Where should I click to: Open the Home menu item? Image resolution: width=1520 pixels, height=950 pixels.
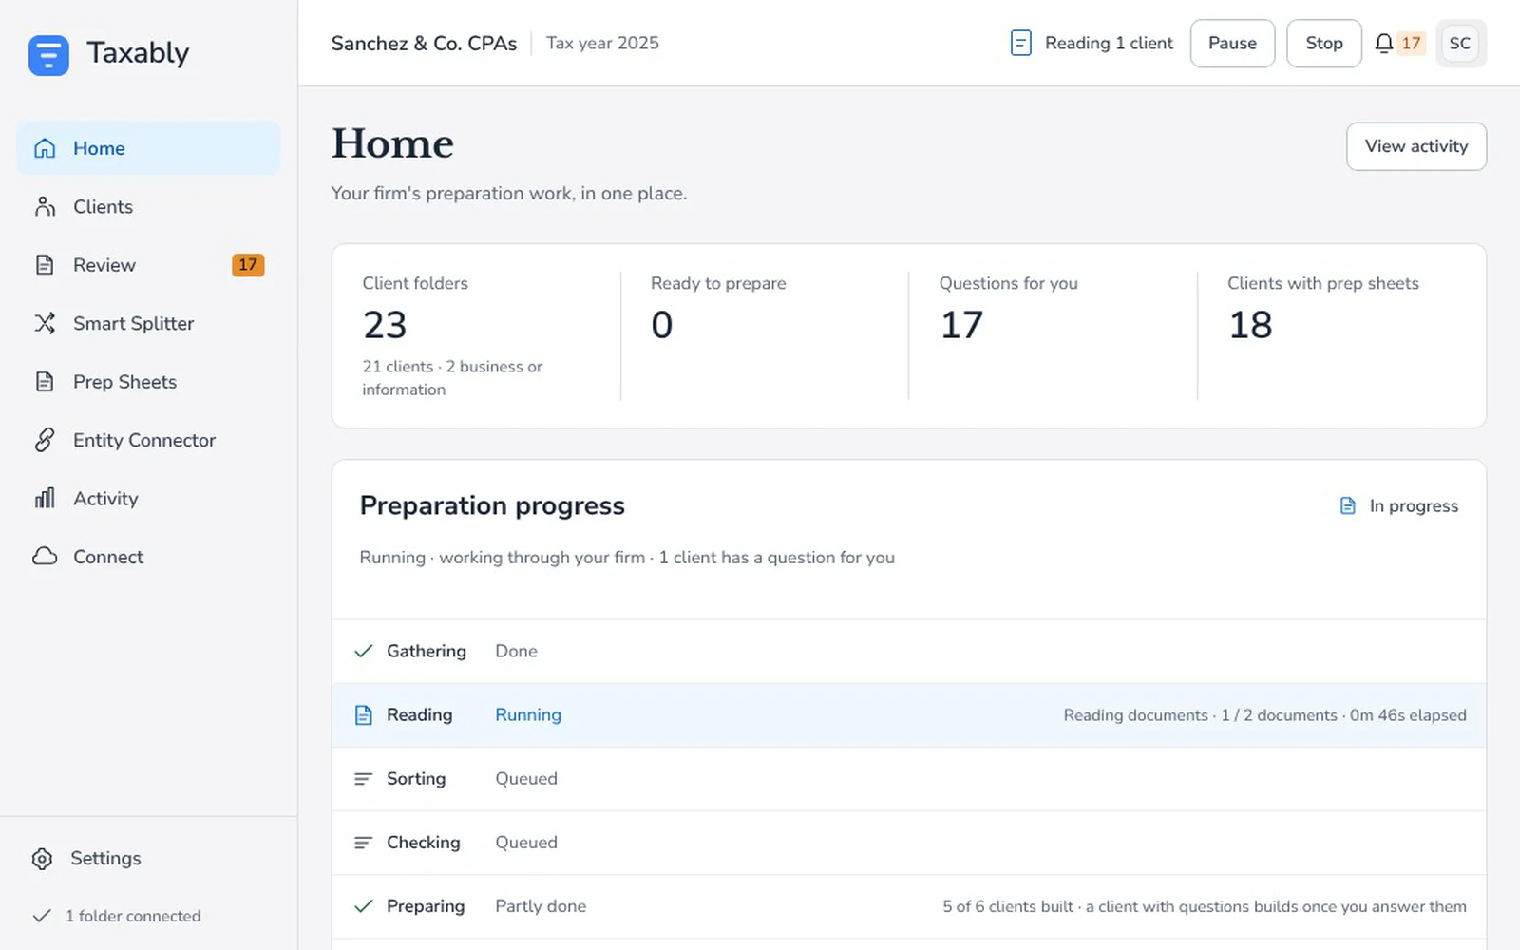click(148, 148)
